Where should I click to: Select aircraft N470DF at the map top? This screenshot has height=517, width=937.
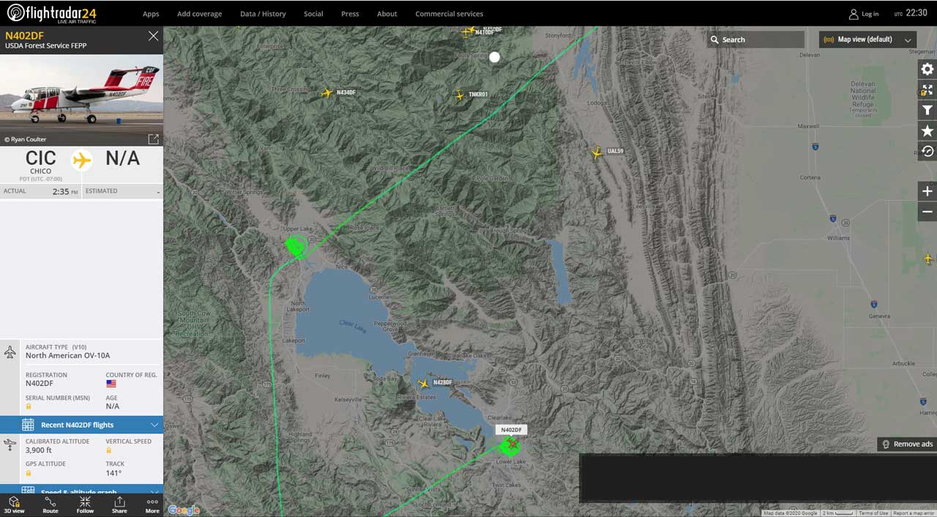[466, 31]
